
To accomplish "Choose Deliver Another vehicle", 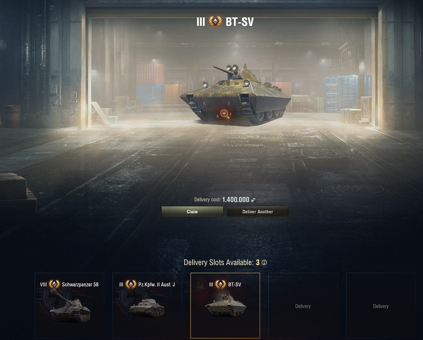I will (x=258, y=212).
